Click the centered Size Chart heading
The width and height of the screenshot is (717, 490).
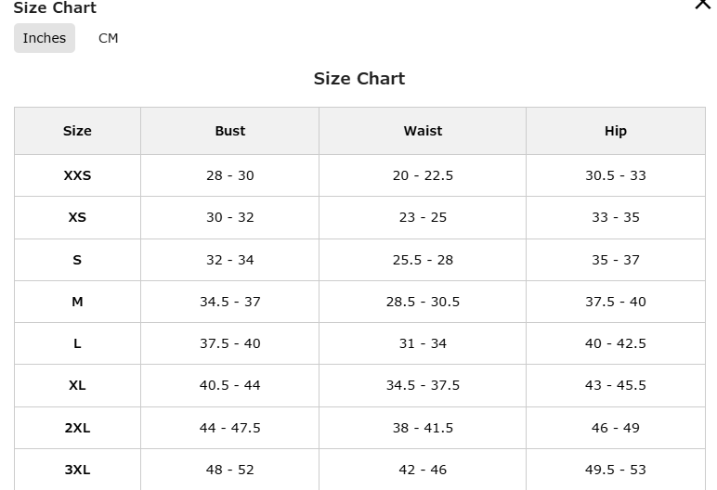[x=359, y=79]
